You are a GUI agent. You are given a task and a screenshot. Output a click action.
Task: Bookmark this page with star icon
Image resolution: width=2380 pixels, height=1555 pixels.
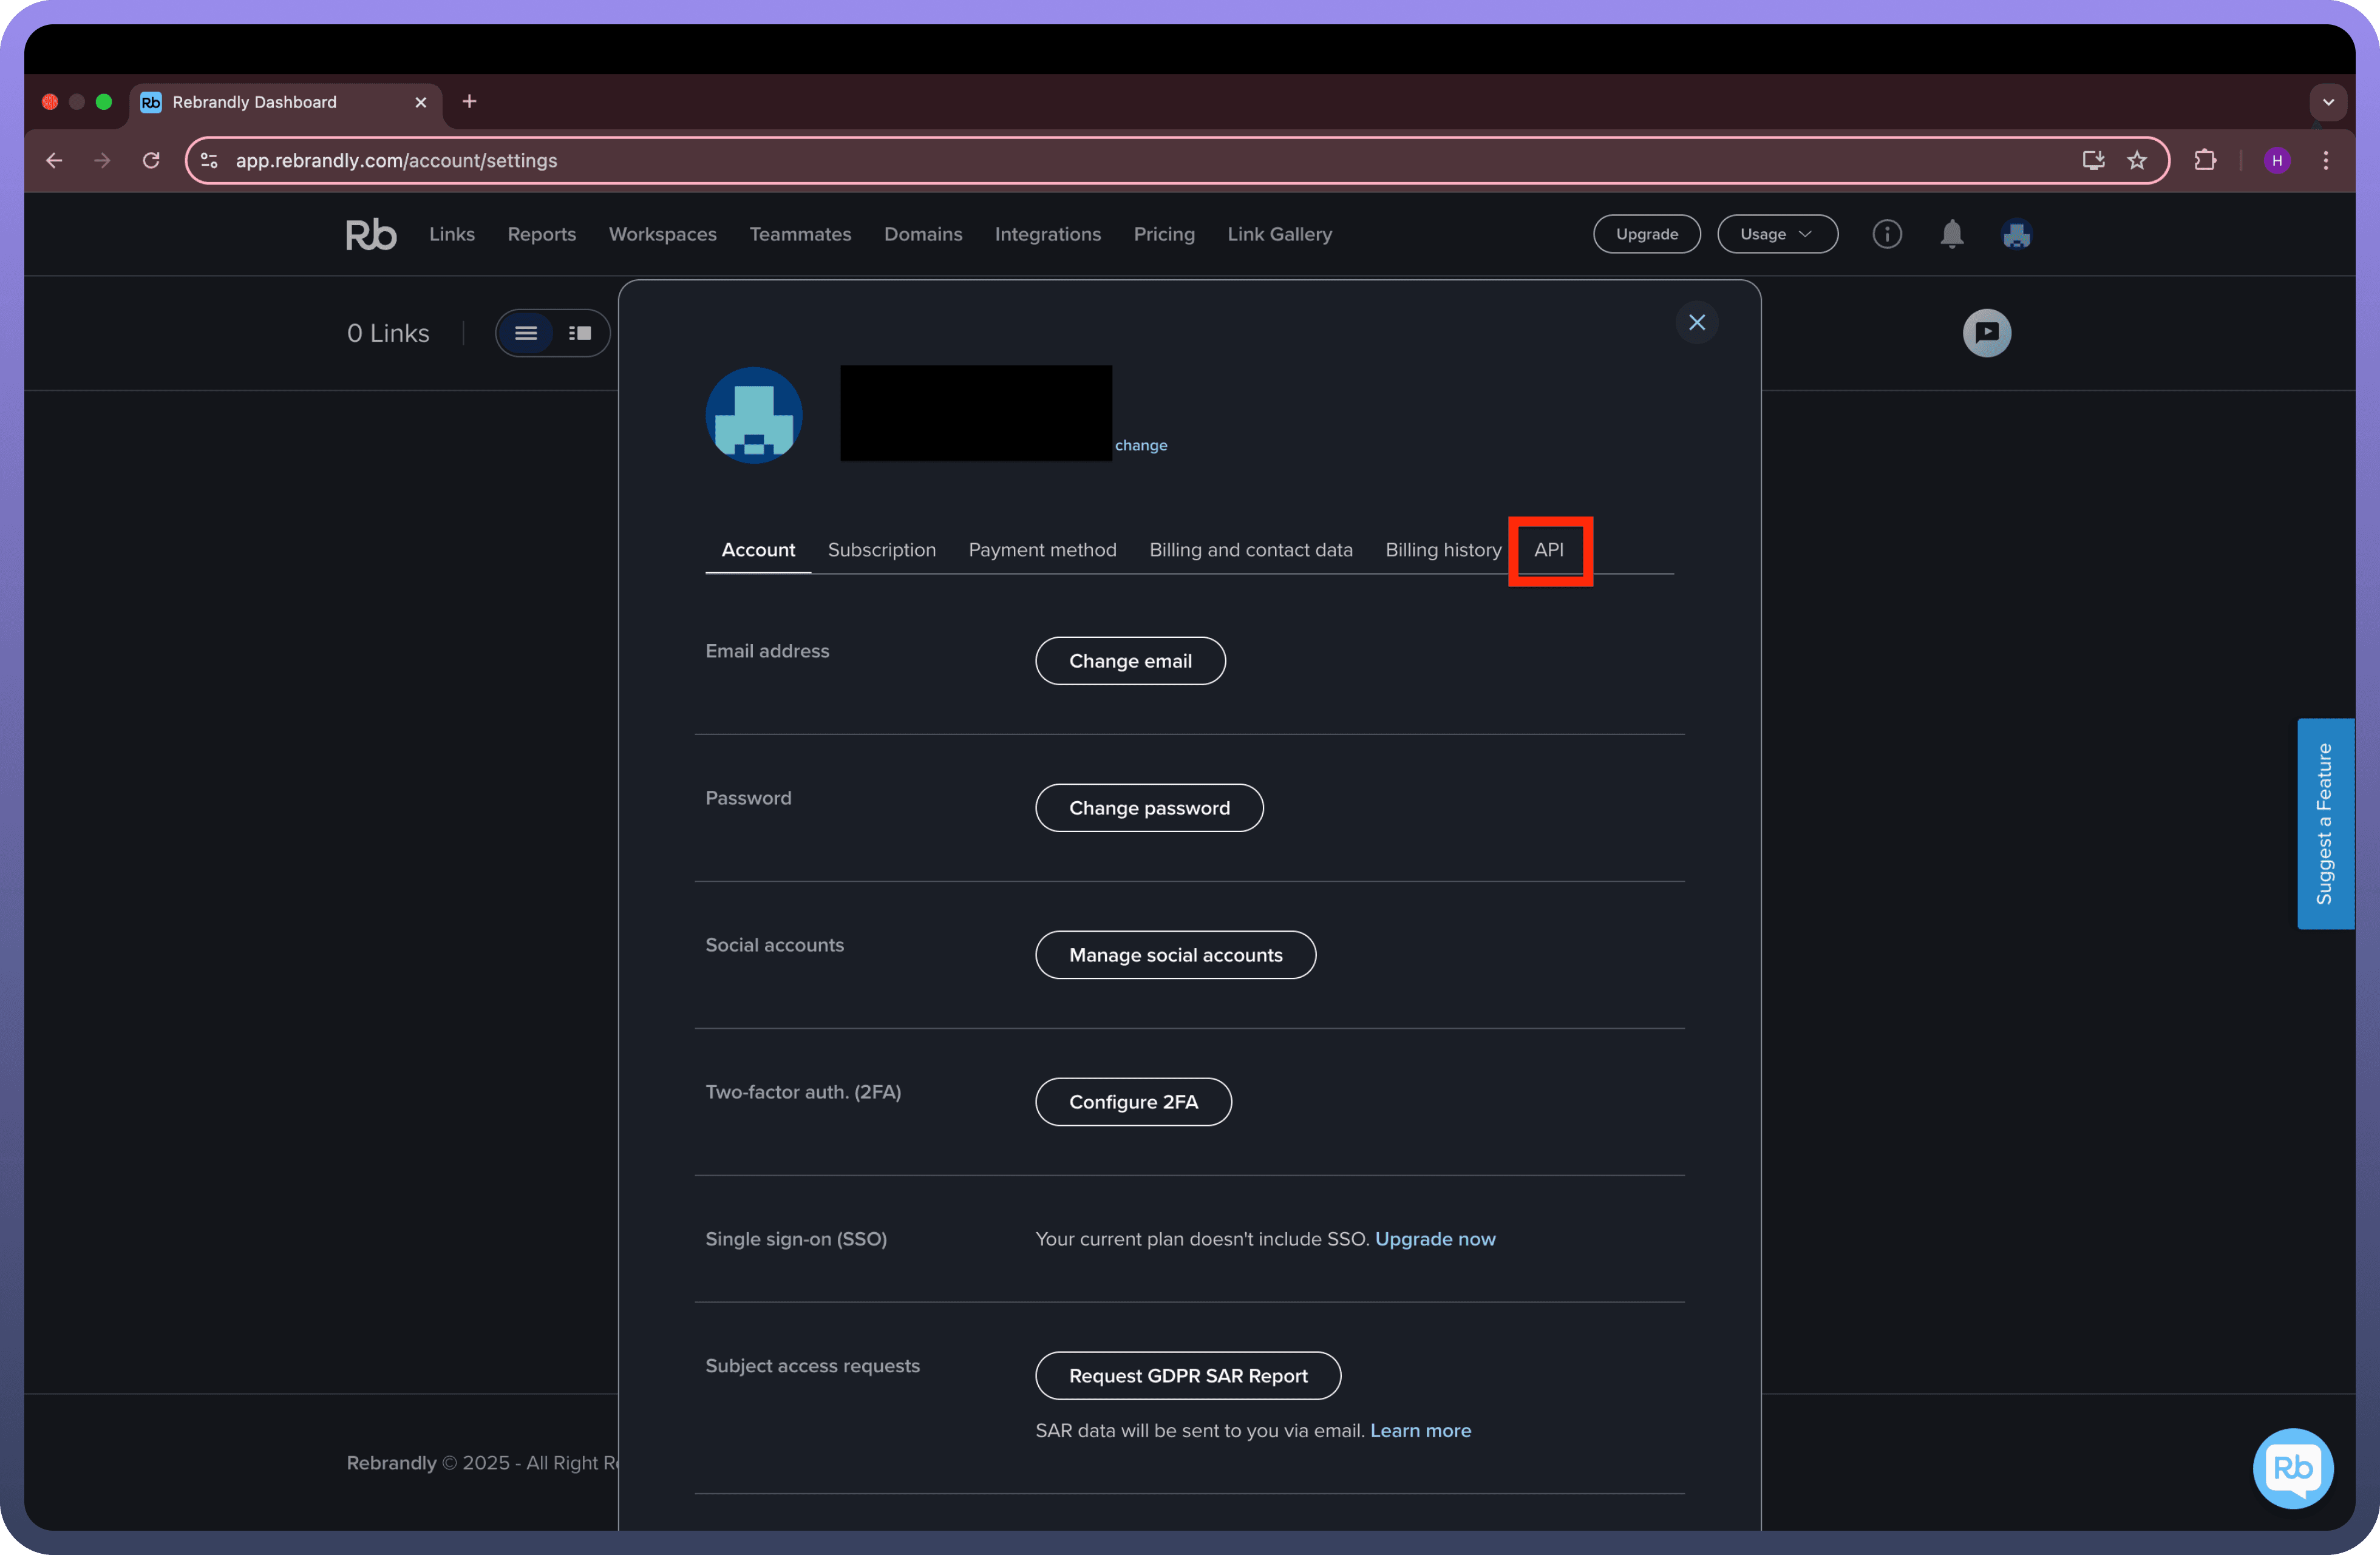tap(2137, 160)
